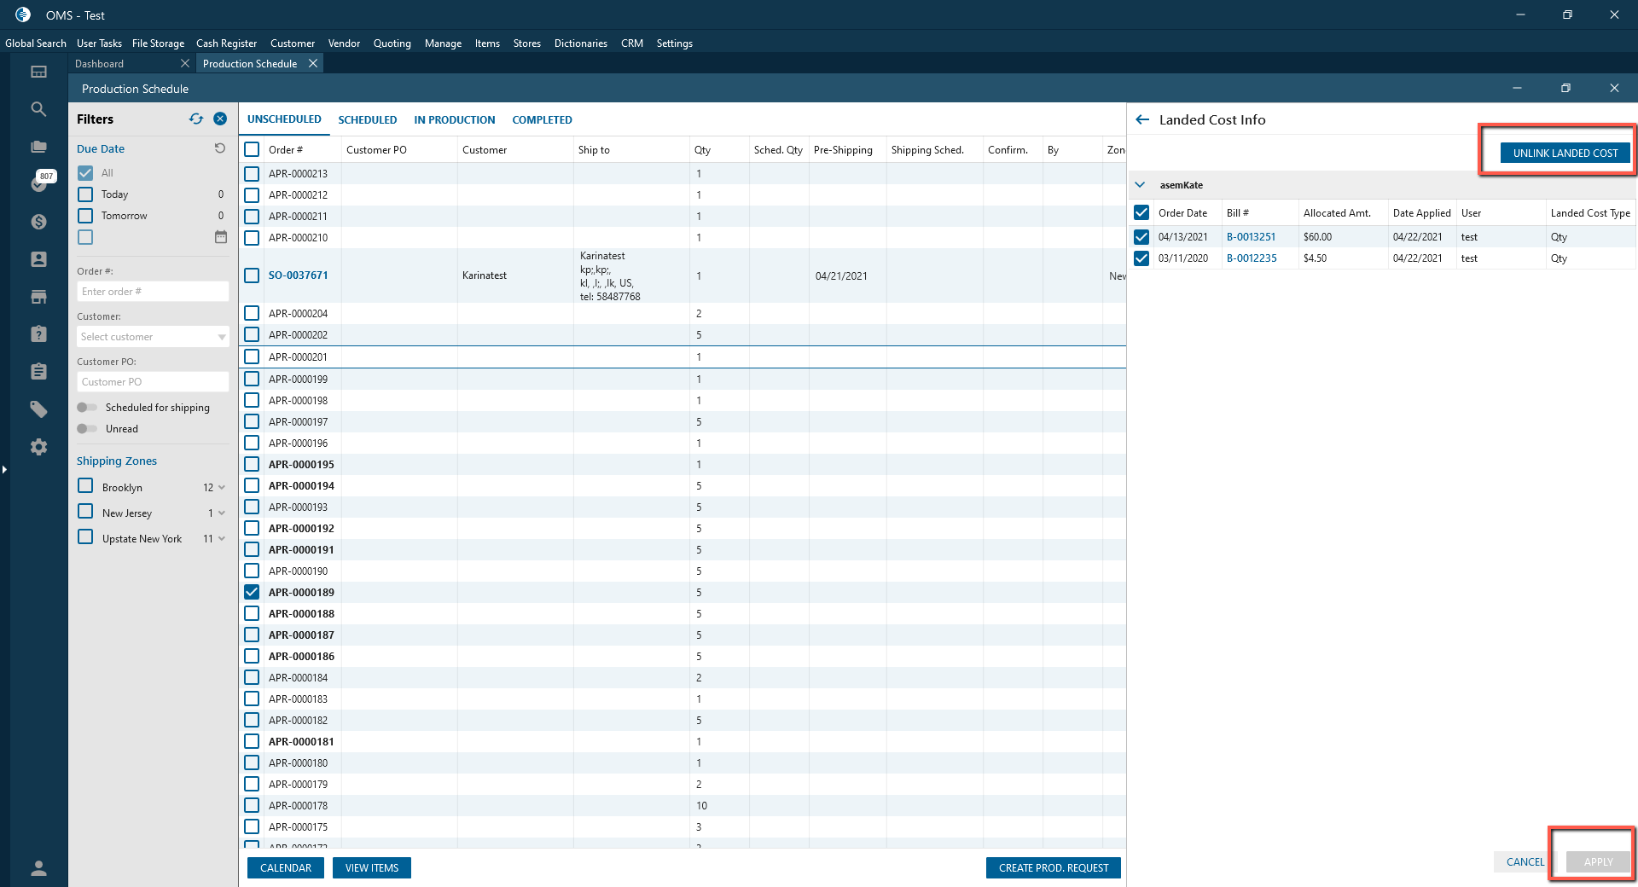The image size is (1638, 887).
Task: Open bill link B-0013251
Action: pyautogui.click(x=1251, y=237)
